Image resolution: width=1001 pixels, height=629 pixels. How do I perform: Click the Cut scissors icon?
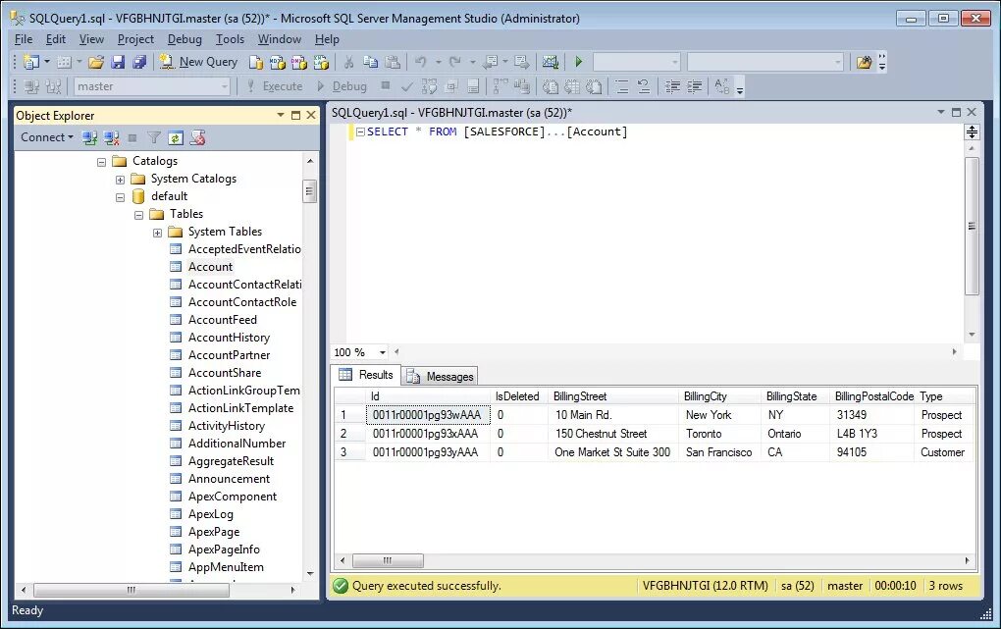coord(348,62)
